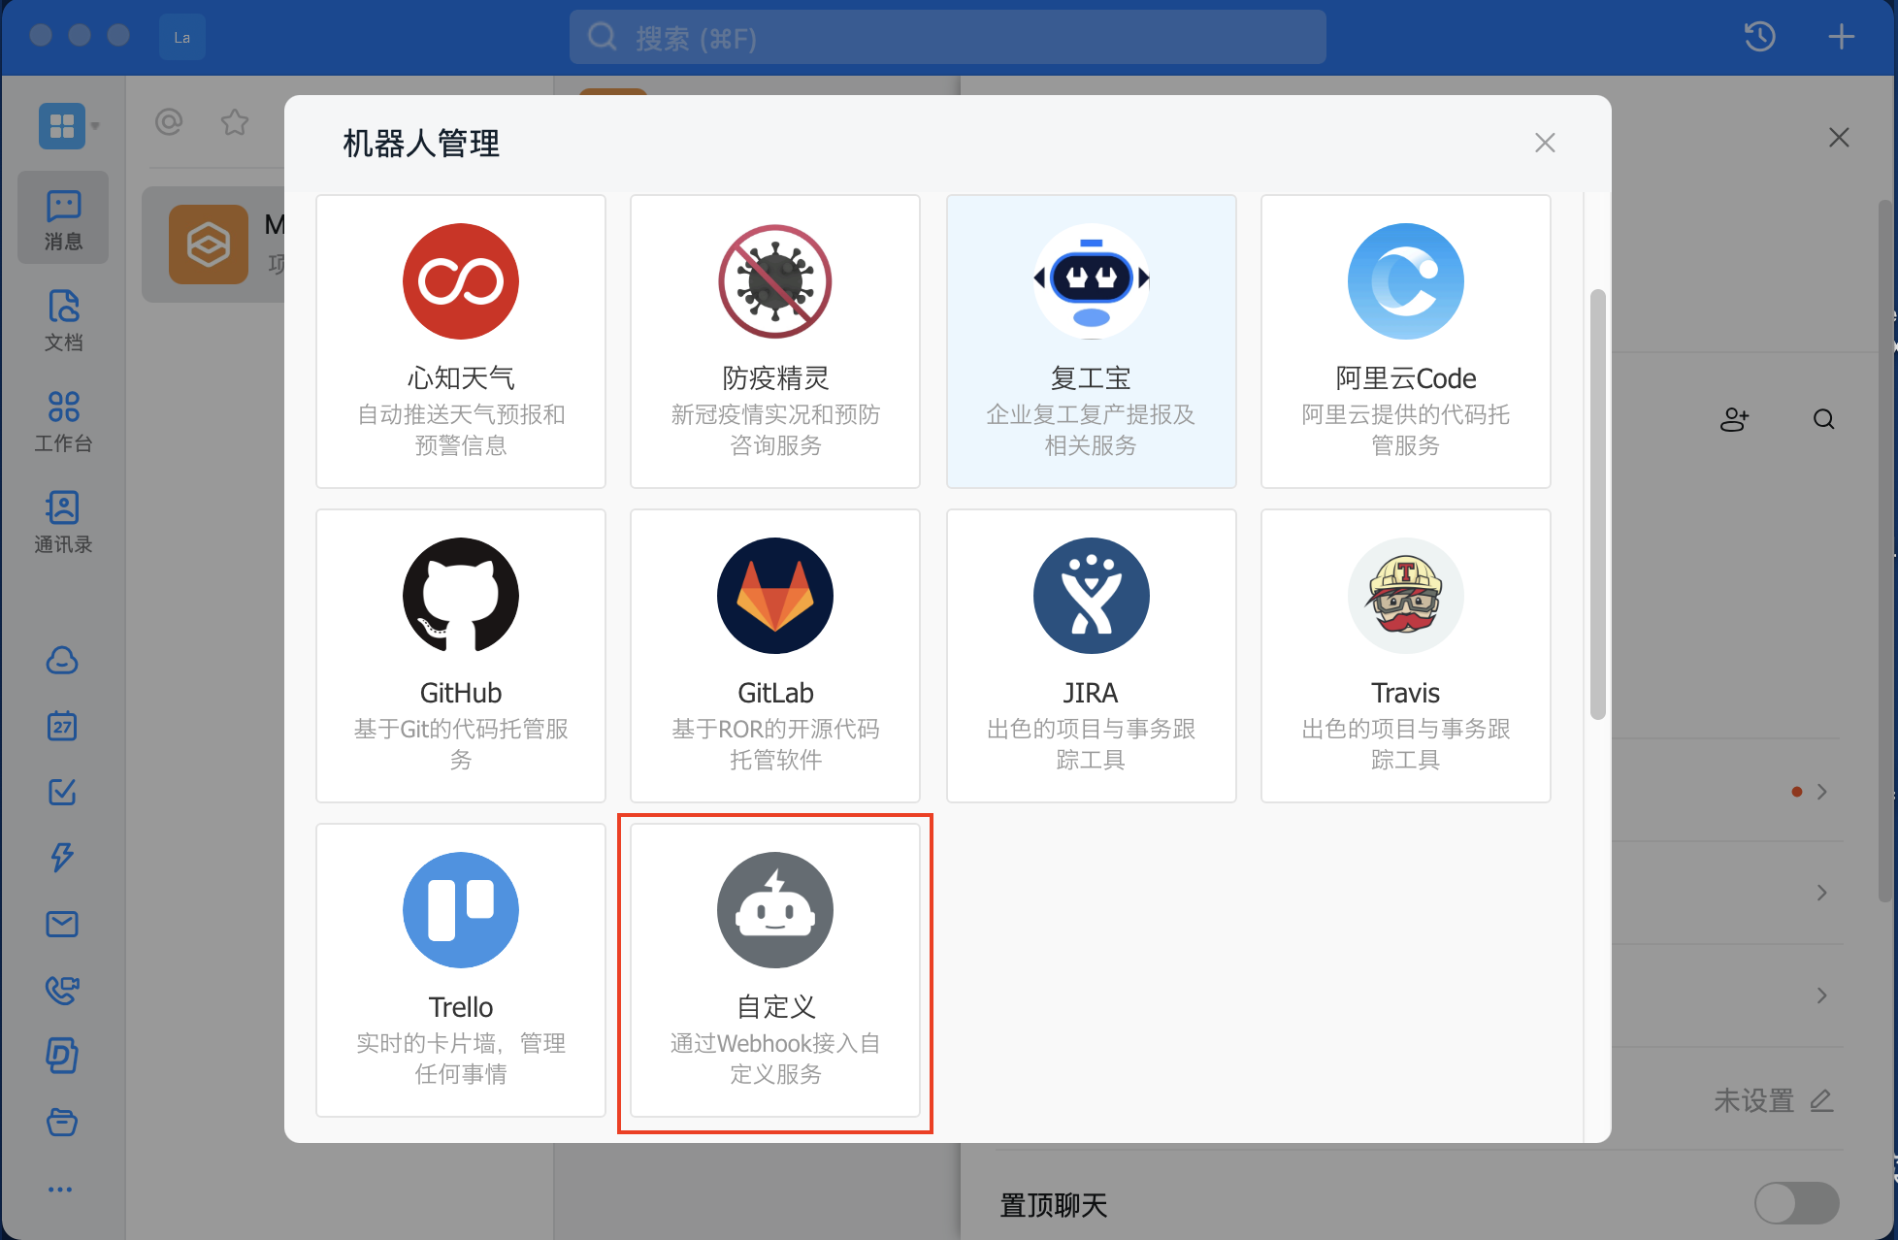Pick the JIRA robot card
This screenshot has width=1898, height=1240.
pos(1091,656)
